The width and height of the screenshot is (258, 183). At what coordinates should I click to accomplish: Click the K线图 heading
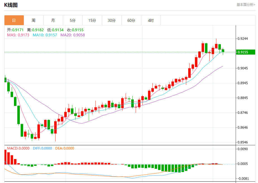pos(11,5)
